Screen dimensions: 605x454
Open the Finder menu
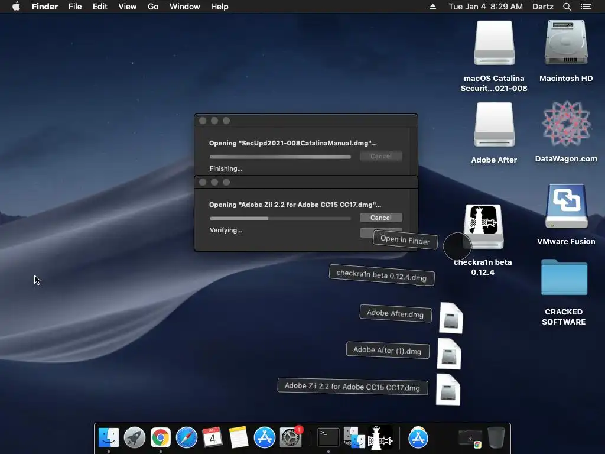pyautogui.click(x=45, y=7)
